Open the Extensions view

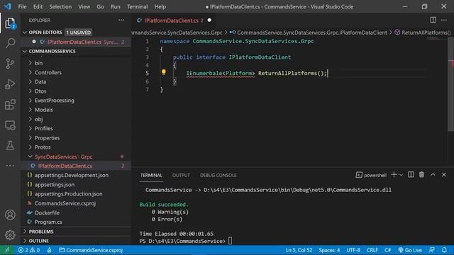point(10,105)
